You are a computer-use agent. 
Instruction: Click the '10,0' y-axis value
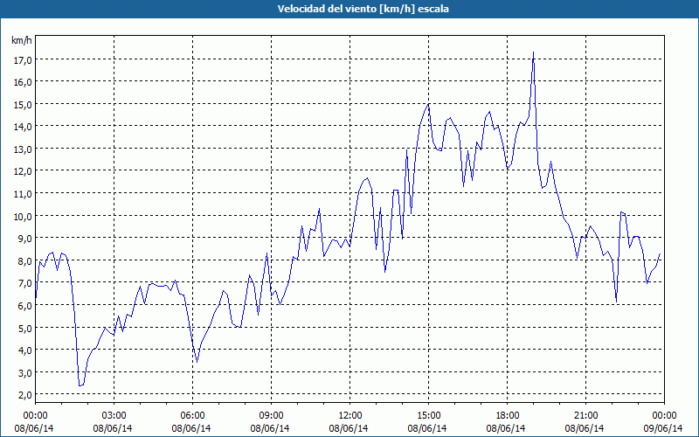pyautogui.click(x=23, y=216)
